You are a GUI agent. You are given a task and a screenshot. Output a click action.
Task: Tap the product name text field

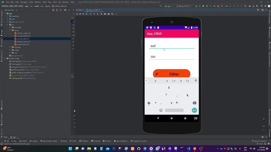tap(171, 46)
